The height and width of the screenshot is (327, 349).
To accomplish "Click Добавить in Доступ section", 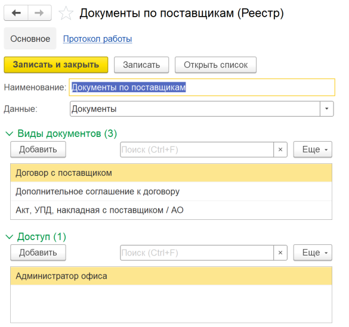I will [38, 253].
